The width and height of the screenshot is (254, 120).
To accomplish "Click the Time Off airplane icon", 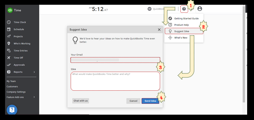I will coord(9,58).
